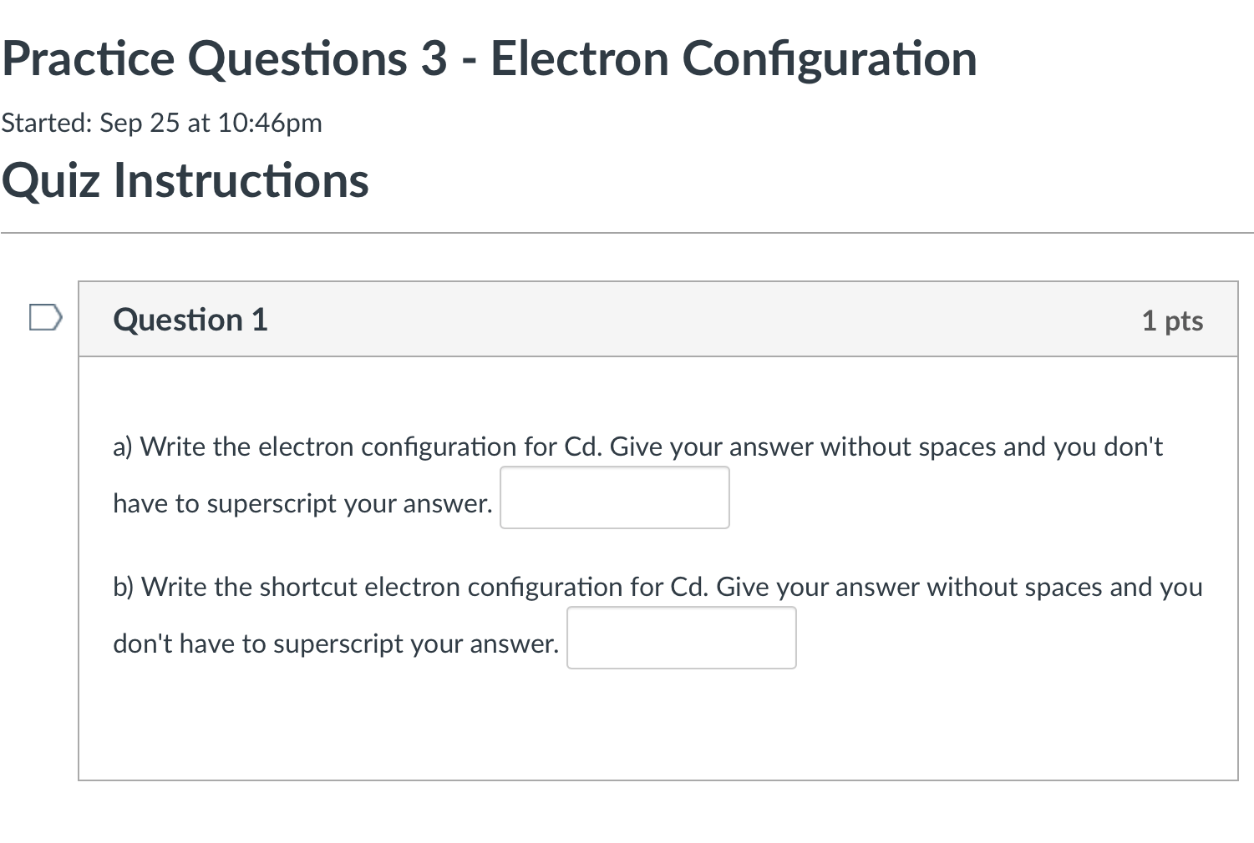Click the Practice Questions 3 quiz title
This screenshot has width=1254, height=843.
coord(489,58)
